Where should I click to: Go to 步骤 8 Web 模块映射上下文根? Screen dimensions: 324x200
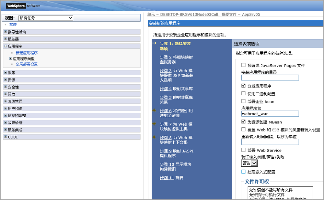(x=166, y=137)
